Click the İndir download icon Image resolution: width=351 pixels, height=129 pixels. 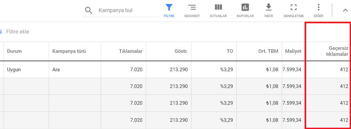[x=268, y=7]
